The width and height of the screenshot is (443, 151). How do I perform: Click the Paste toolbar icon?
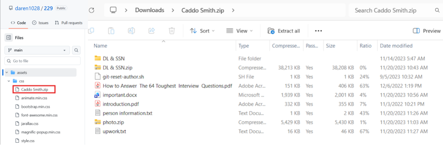(111, 31)
